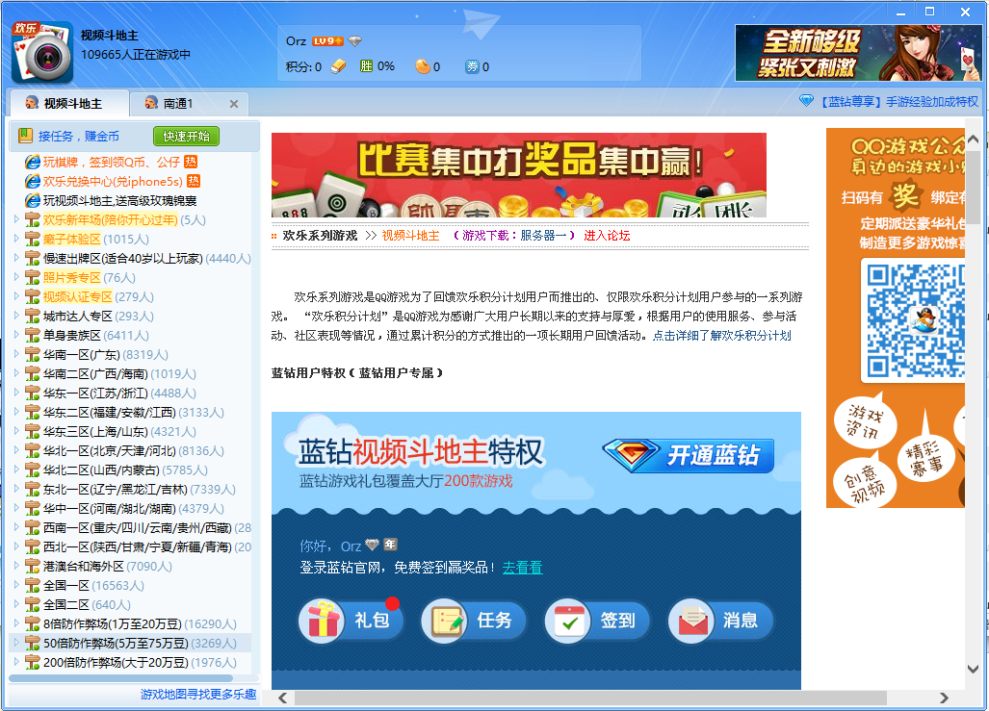Click the 签到 calendar check-in icon
This screenshot has height=711, width=989.
point(567,621)
